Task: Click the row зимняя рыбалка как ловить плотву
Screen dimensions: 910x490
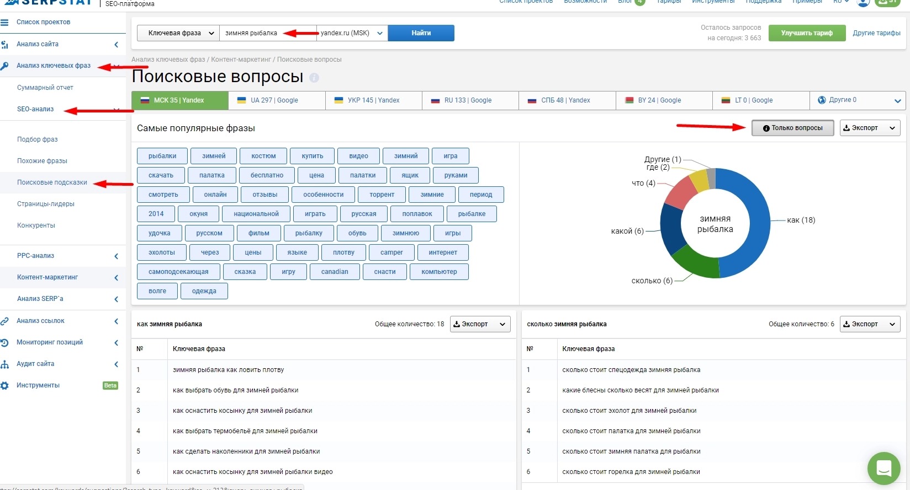Action: (x=324, y=370)
